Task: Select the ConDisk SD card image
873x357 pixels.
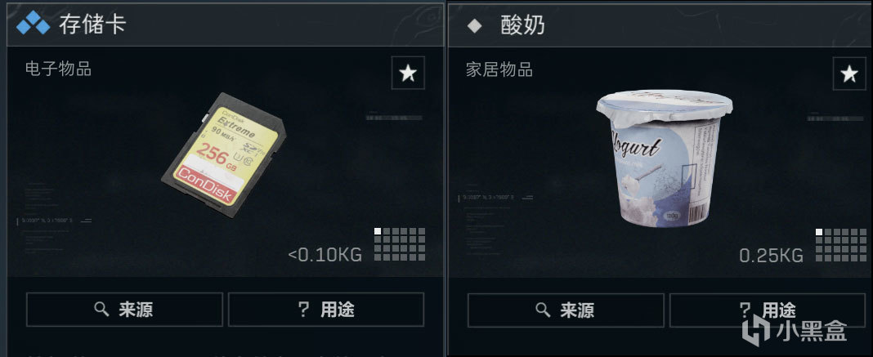Action: coord(224,154)
